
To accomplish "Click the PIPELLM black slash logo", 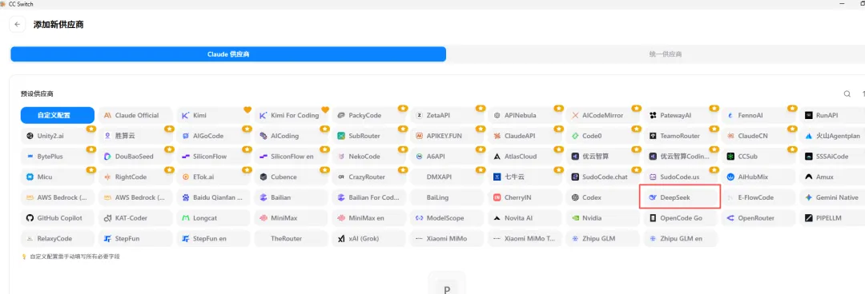I will 809,218.
